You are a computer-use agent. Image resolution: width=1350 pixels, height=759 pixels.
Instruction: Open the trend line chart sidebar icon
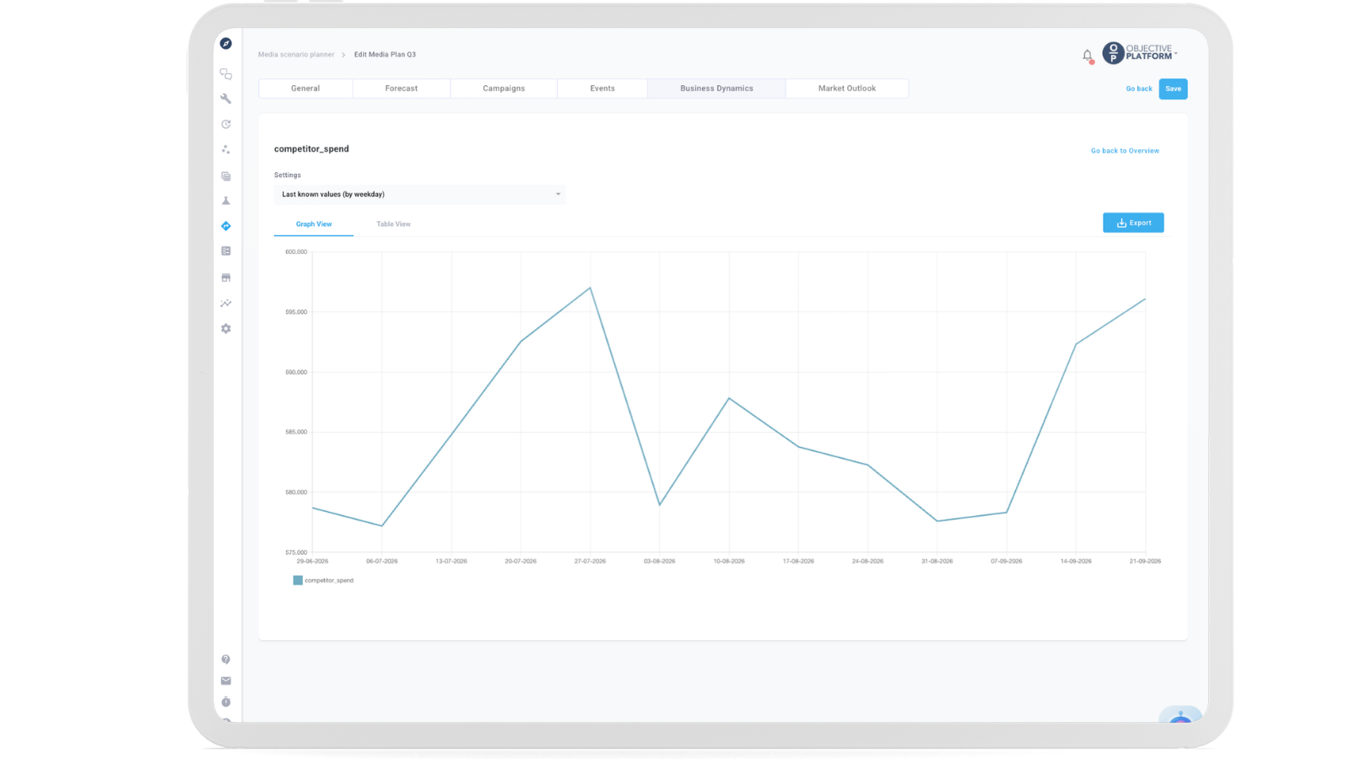click(x=226, y=303)
